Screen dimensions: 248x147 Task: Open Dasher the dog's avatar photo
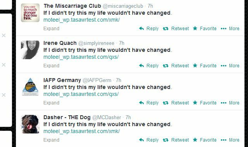point(30,124)
